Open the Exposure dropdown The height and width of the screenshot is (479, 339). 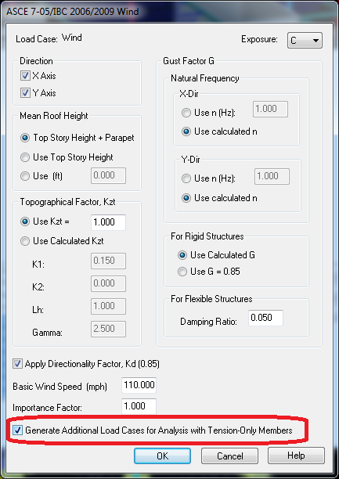click(305, 41)
